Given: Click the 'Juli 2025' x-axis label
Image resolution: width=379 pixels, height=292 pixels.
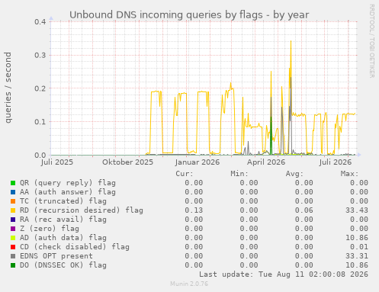Looking at the screenshot, I should click(57, 162).
